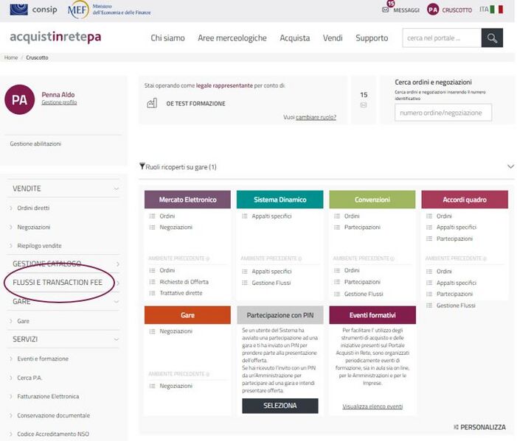Open the Messaggi envelope icon

point(385,10)
